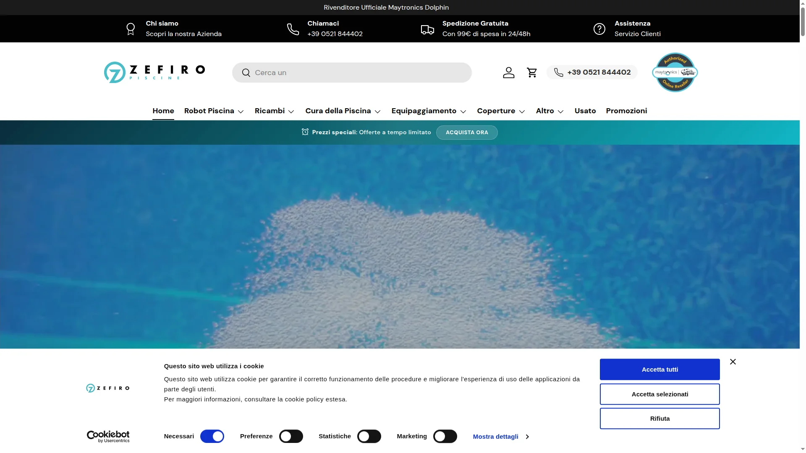Click the ACQUISTA ORA button
This screenshot has height=453, width=806.
click(467, 133)
